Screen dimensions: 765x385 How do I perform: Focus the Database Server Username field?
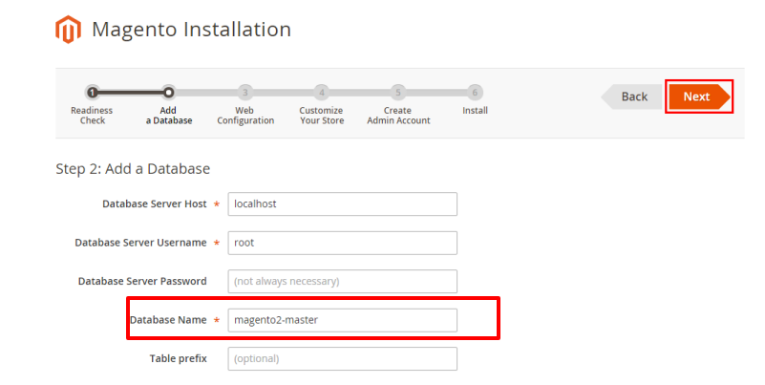click(342, 243)
